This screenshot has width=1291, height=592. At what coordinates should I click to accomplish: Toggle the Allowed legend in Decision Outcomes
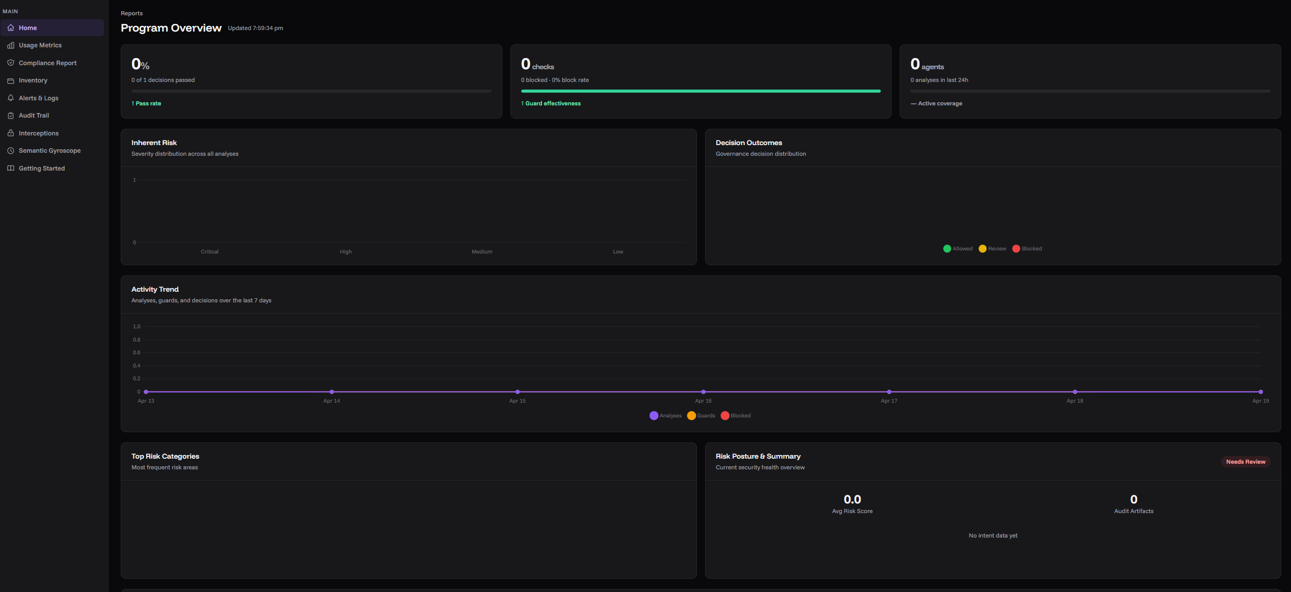(958, 249)
